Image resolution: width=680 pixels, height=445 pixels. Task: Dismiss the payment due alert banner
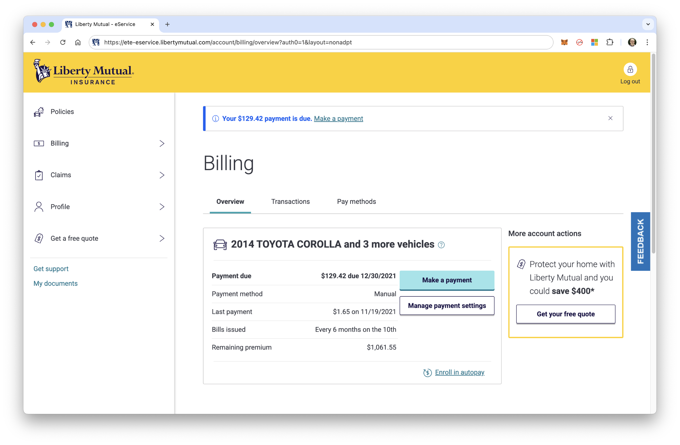(610, 118)
